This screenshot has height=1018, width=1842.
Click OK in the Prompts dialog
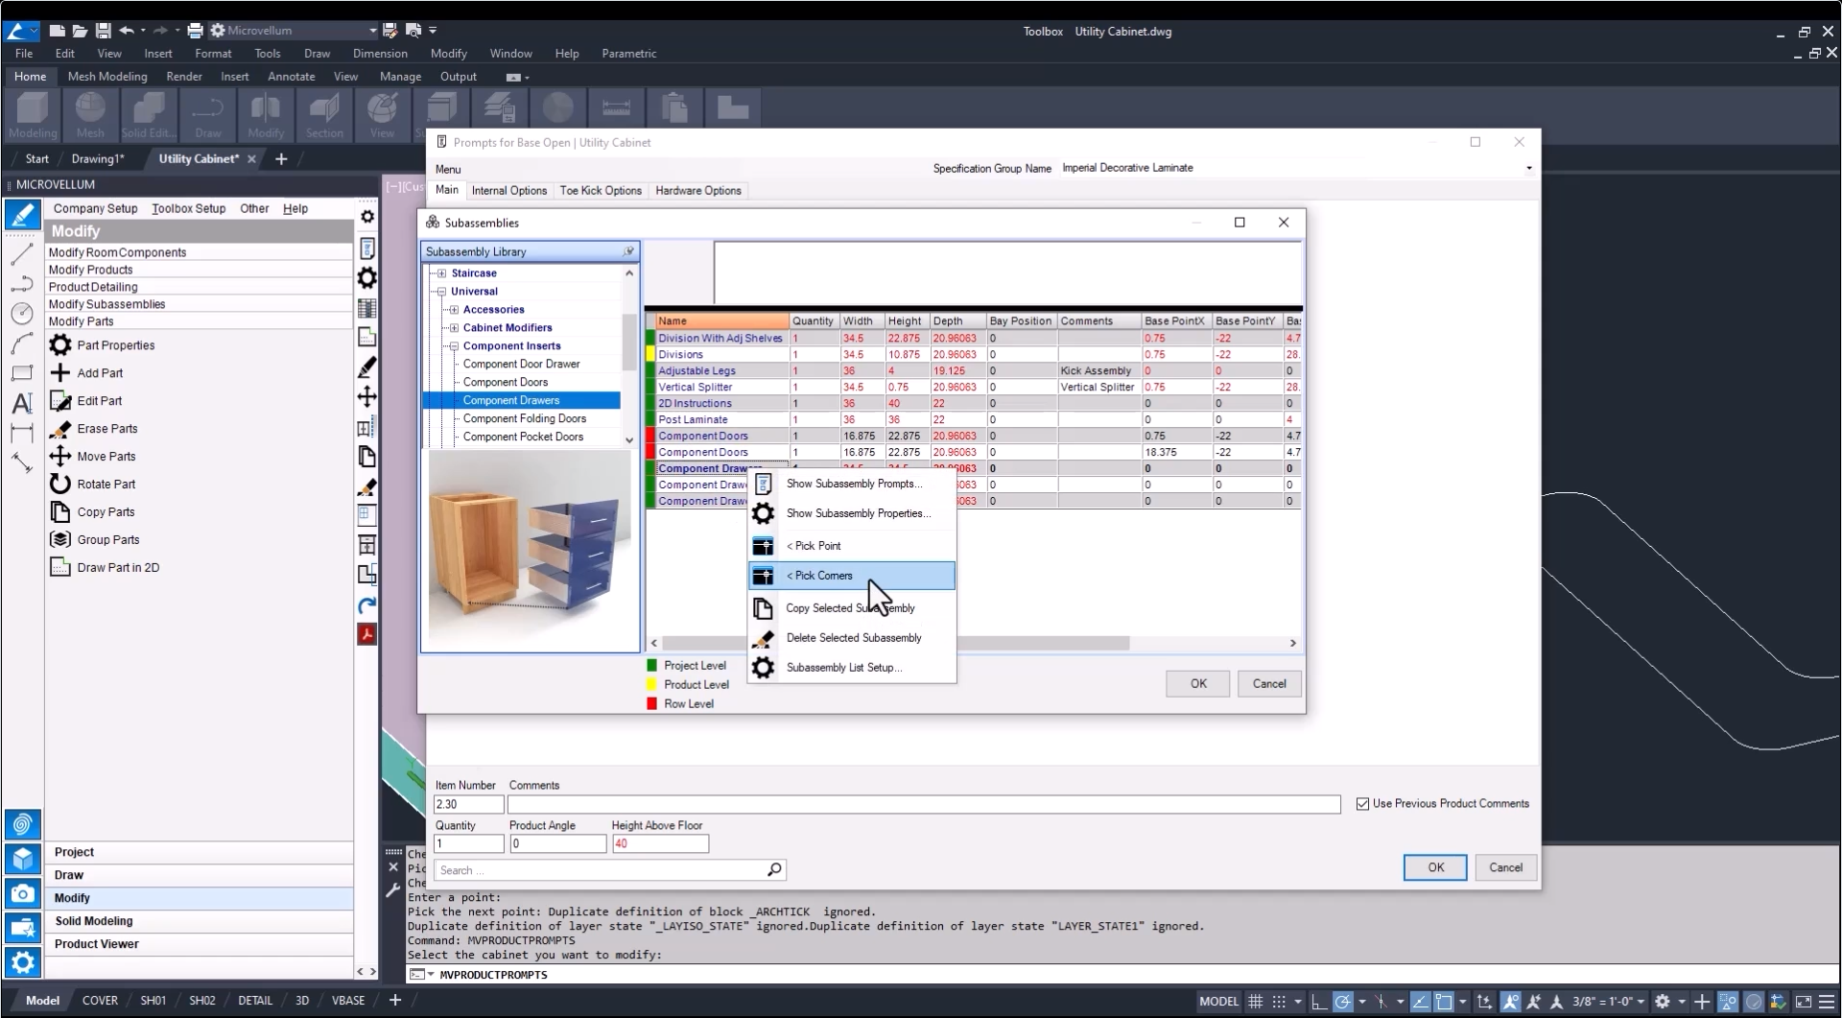(x=1435, y=867)
